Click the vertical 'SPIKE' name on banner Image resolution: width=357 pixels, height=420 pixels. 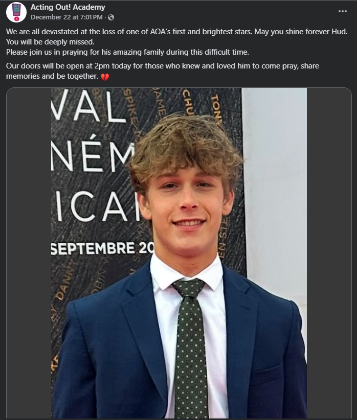[x=131, y=106]
